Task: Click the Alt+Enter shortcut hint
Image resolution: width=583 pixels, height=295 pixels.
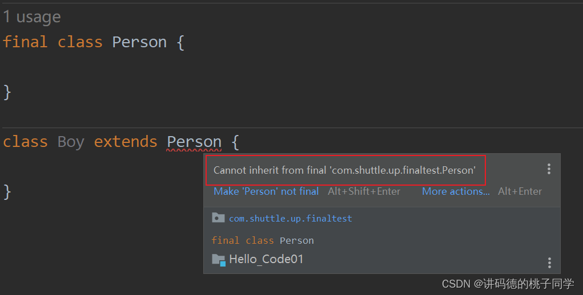Action: pos(520,191)
